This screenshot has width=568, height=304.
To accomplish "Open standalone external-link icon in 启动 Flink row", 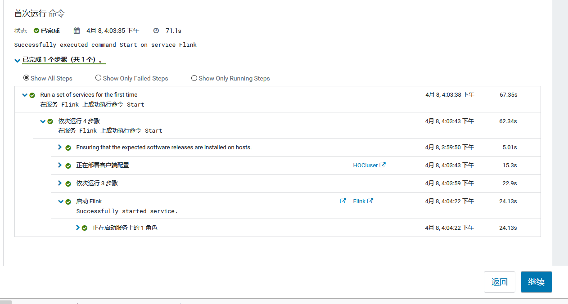I will tap(343, 201).
